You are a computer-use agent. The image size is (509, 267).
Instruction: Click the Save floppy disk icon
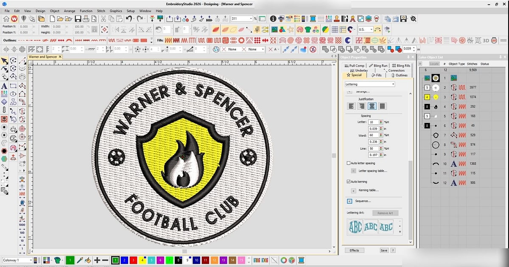[x=78, y=19]
